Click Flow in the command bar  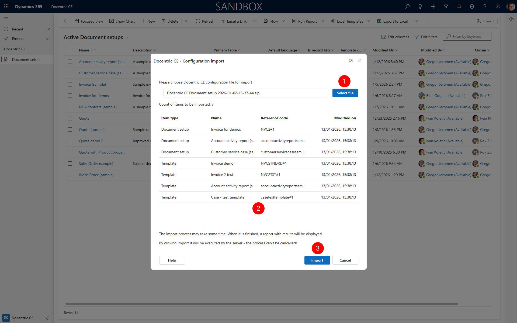click(x=271, y=21)
